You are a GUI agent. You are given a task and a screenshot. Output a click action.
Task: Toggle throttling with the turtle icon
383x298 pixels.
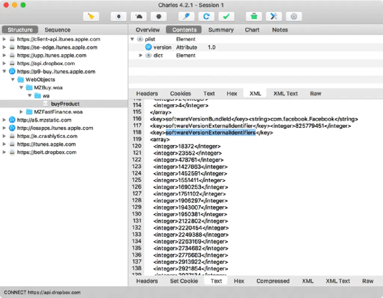(x=139, y=16)
